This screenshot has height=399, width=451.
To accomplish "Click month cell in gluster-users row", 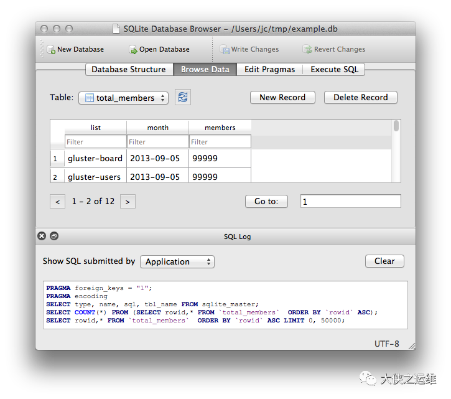I will coord(157,176).
